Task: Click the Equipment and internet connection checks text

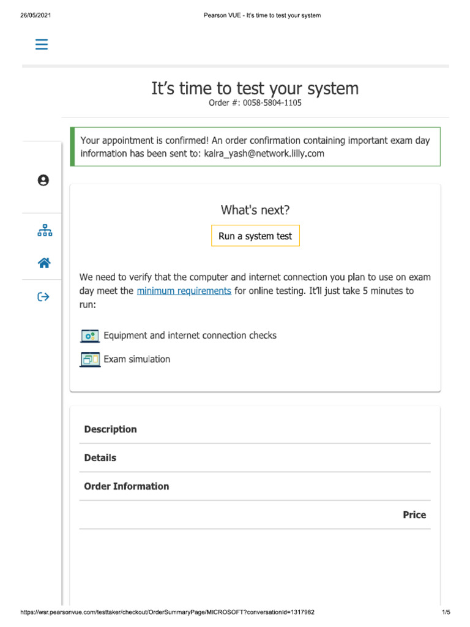Action: point(190,336)
